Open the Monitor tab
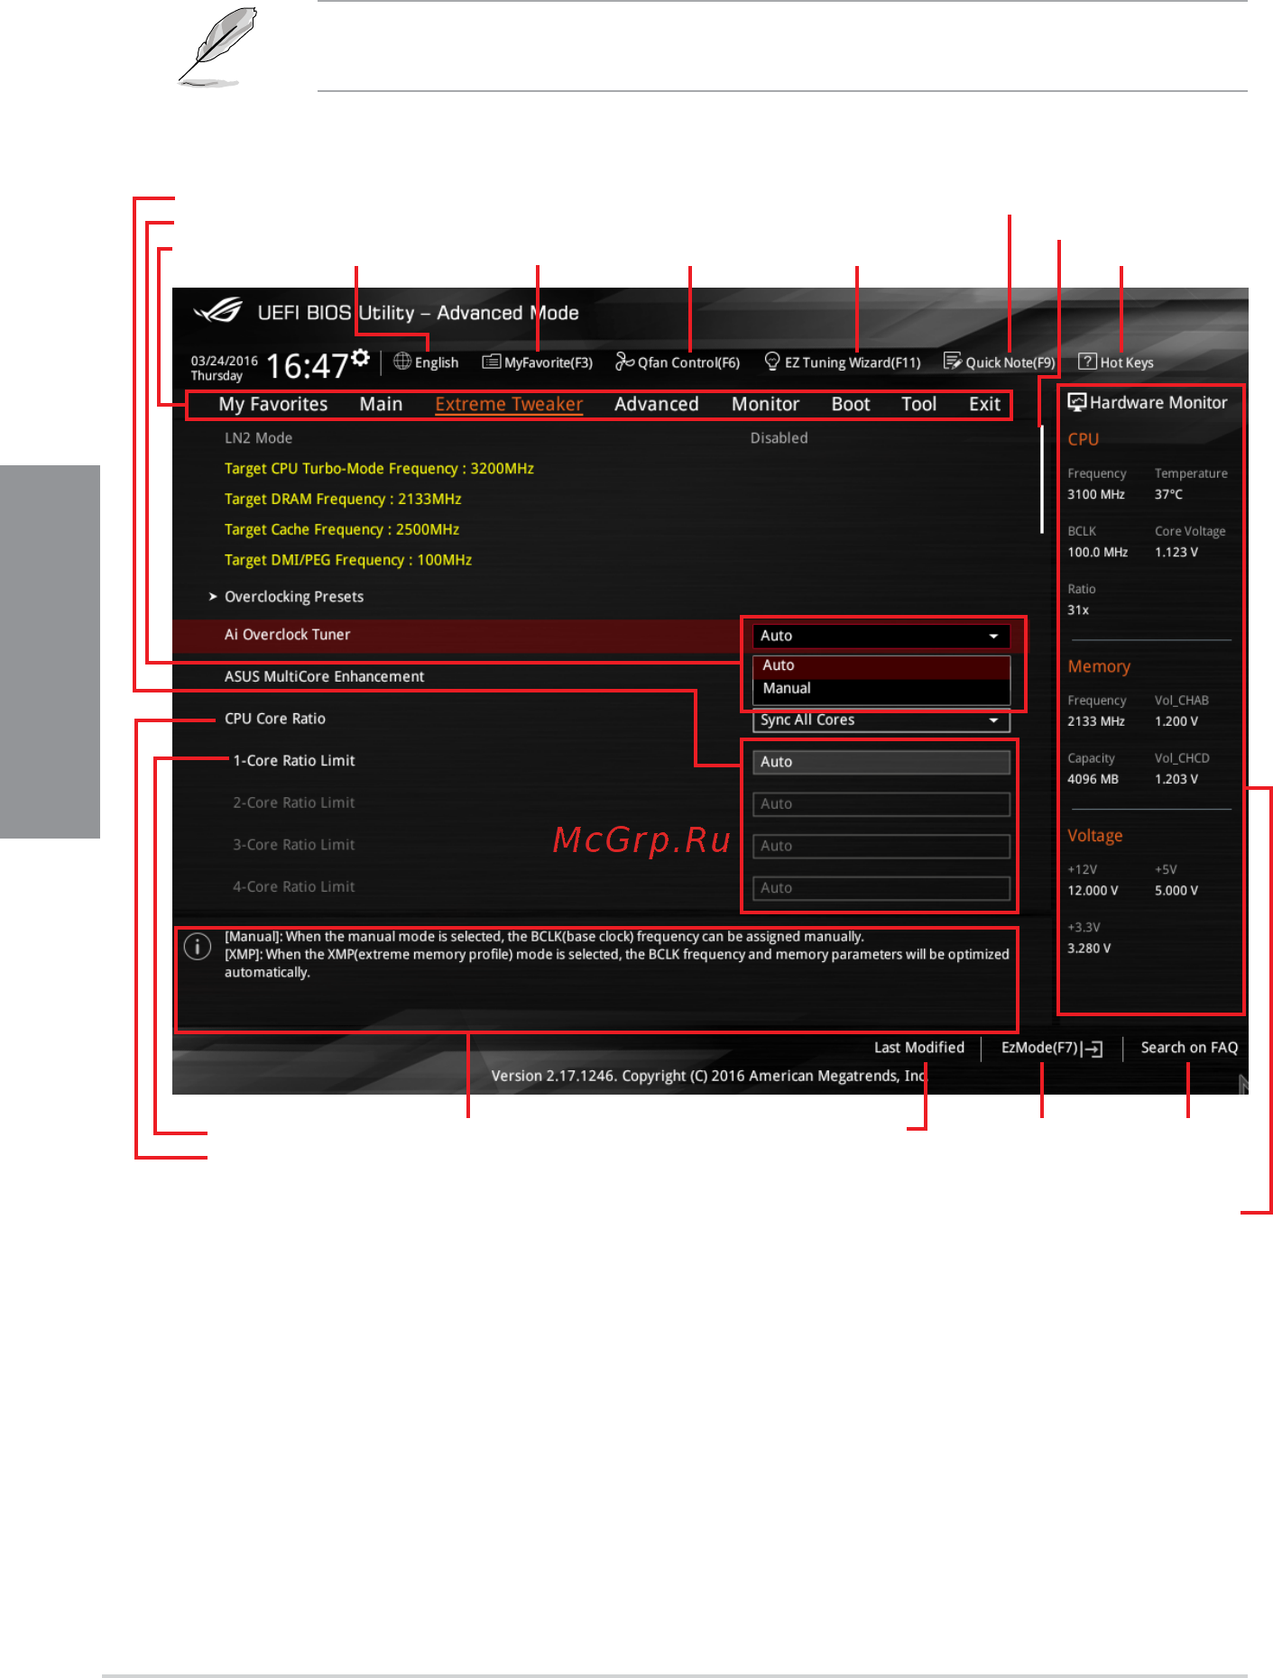Screen dimensions: 1273x1678 (765, 405)
